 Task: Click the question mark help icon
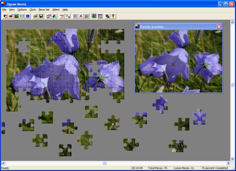113,16
